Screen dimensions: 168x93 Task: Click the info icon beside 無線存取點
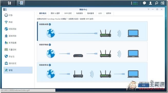(50, 45)
